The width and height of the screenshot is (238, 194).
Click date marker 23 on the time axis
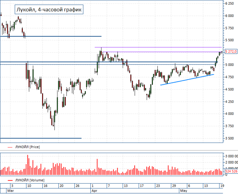[x=158, y=186]
